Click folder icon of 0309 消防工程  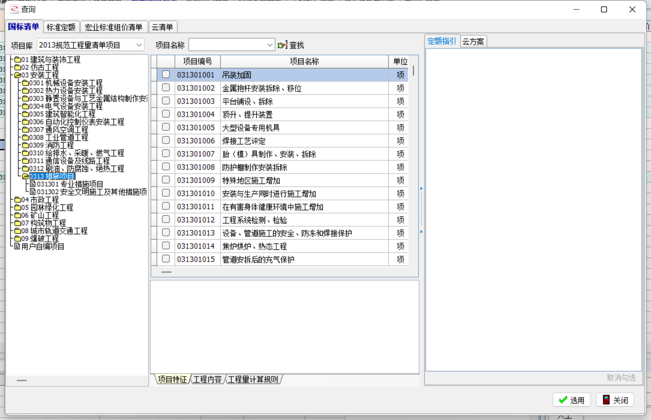pos(25,145)
